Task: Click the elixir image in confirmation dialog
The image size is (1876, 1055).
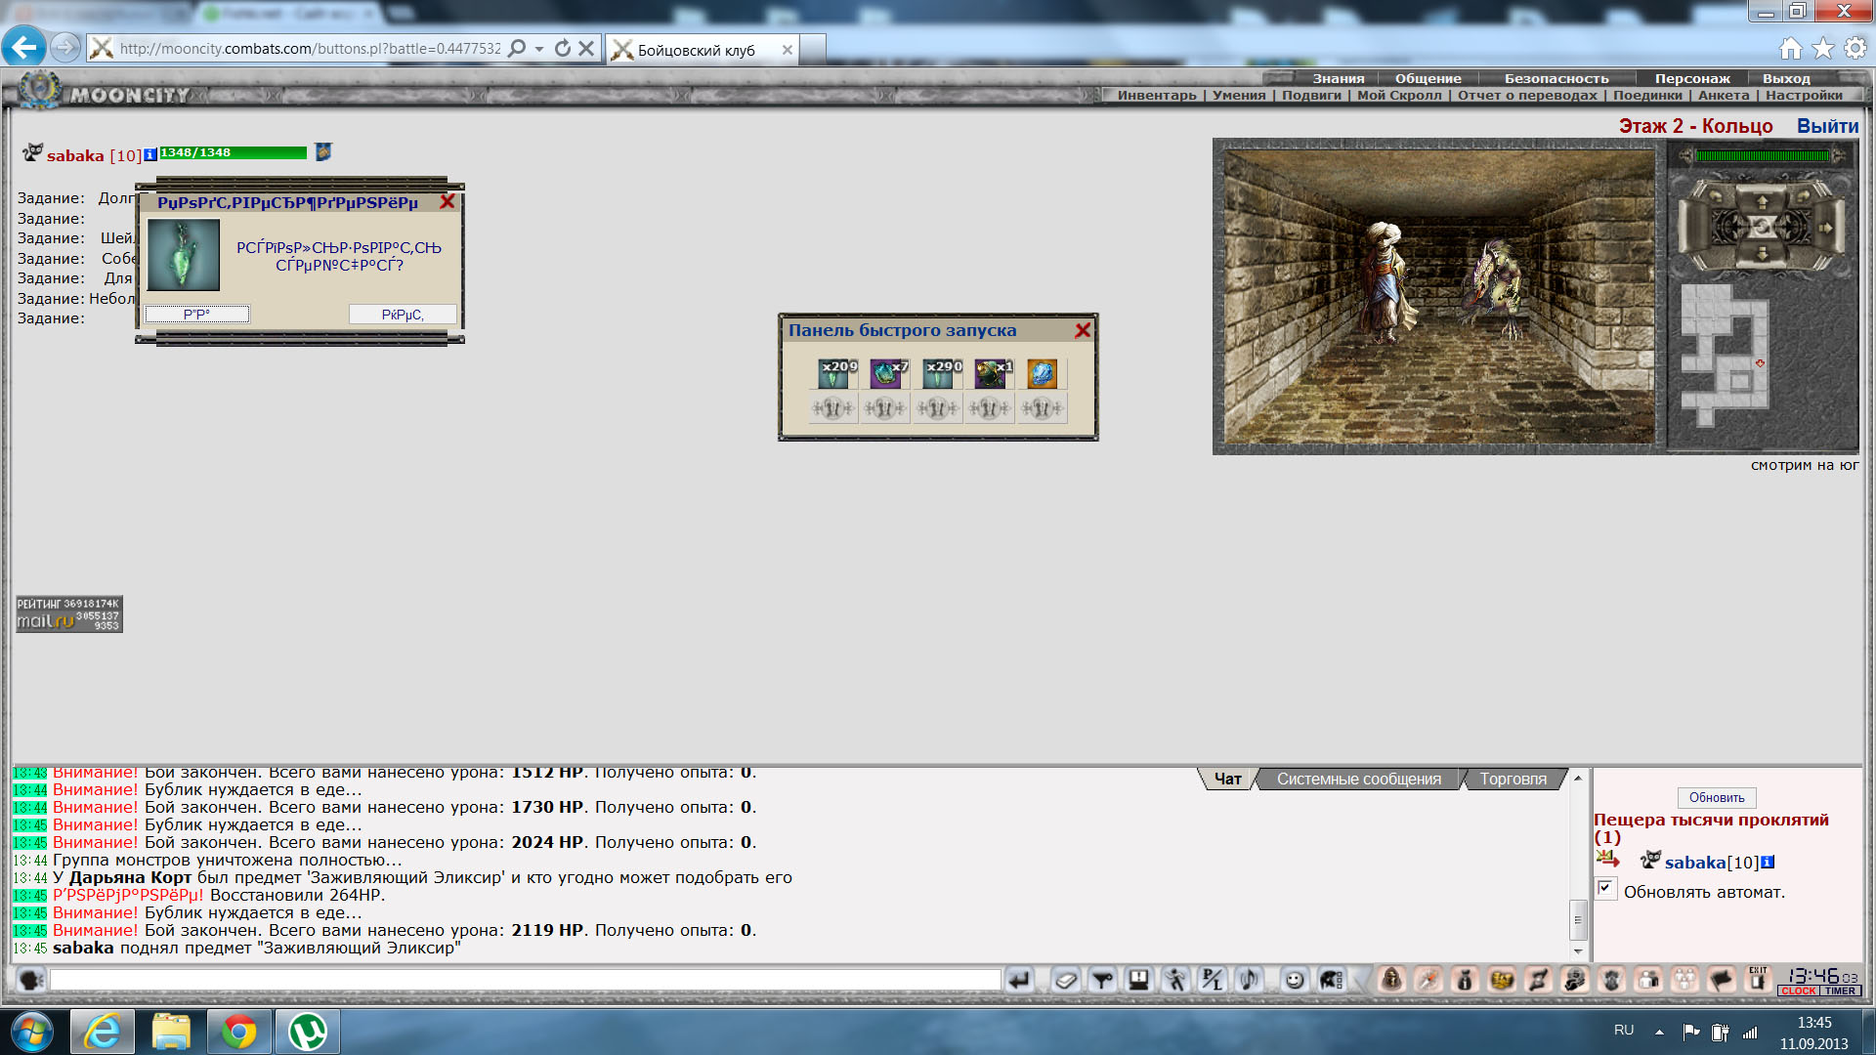Action: point(184,255)
